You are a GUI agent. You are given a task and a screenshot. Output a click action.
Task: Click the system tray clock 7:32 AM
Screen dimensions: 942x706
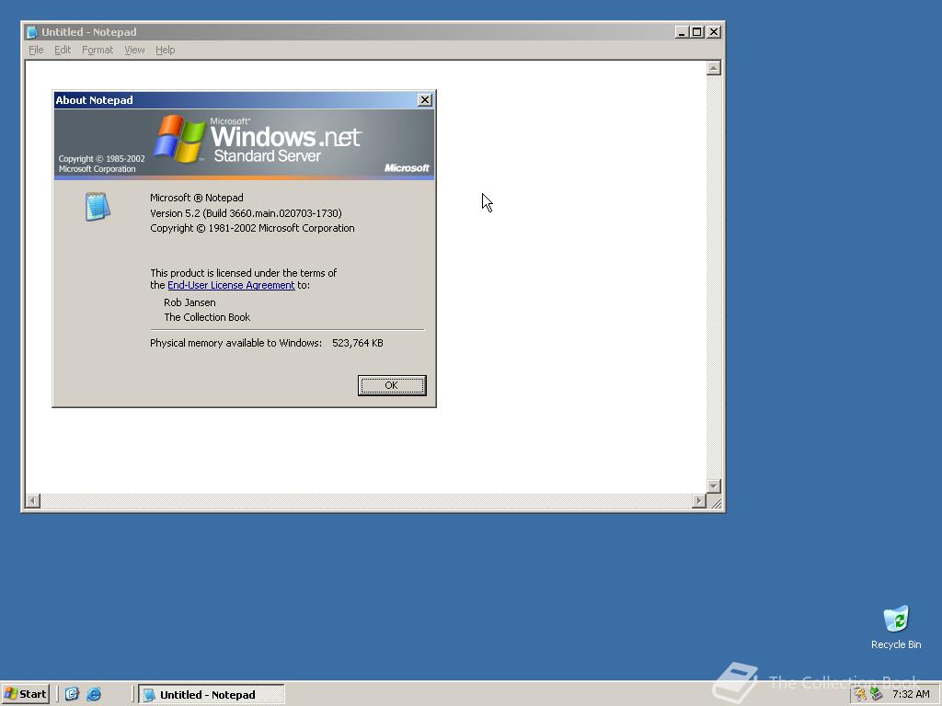911,694
